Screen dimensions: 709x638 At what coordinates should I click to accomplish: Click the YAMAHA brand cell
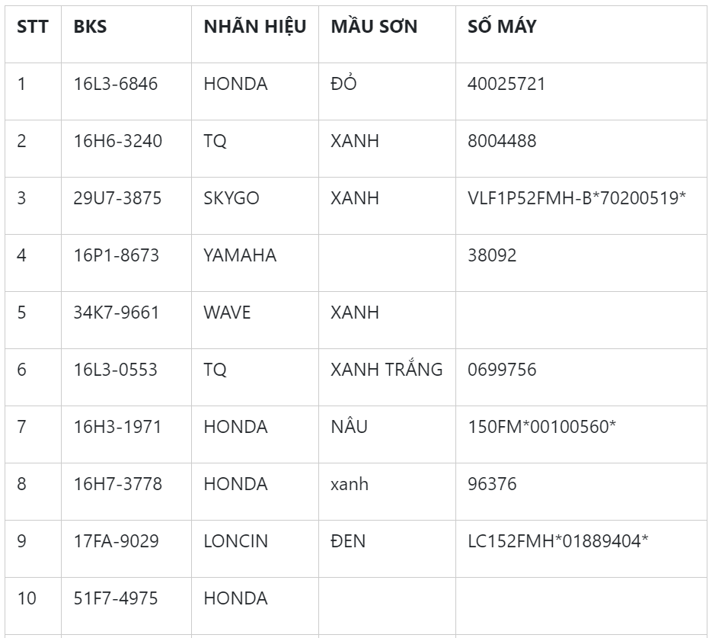click(x=240, y=255)
